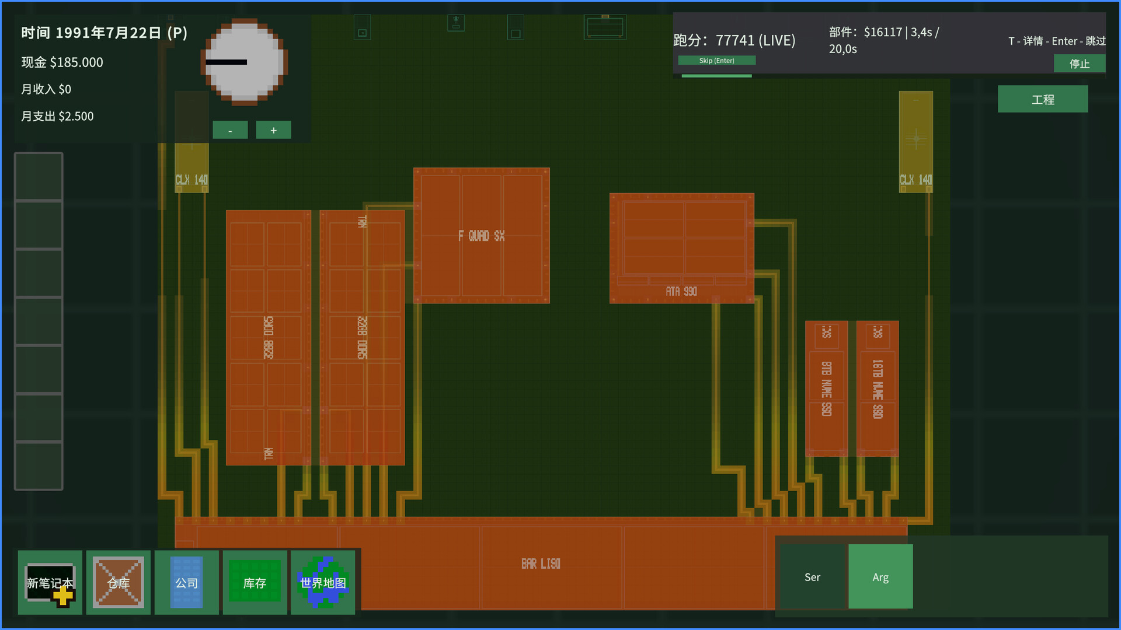Switch to the Ser tab
The image size is (1121, 630).
pyautogui.click(x=812, y=577)
